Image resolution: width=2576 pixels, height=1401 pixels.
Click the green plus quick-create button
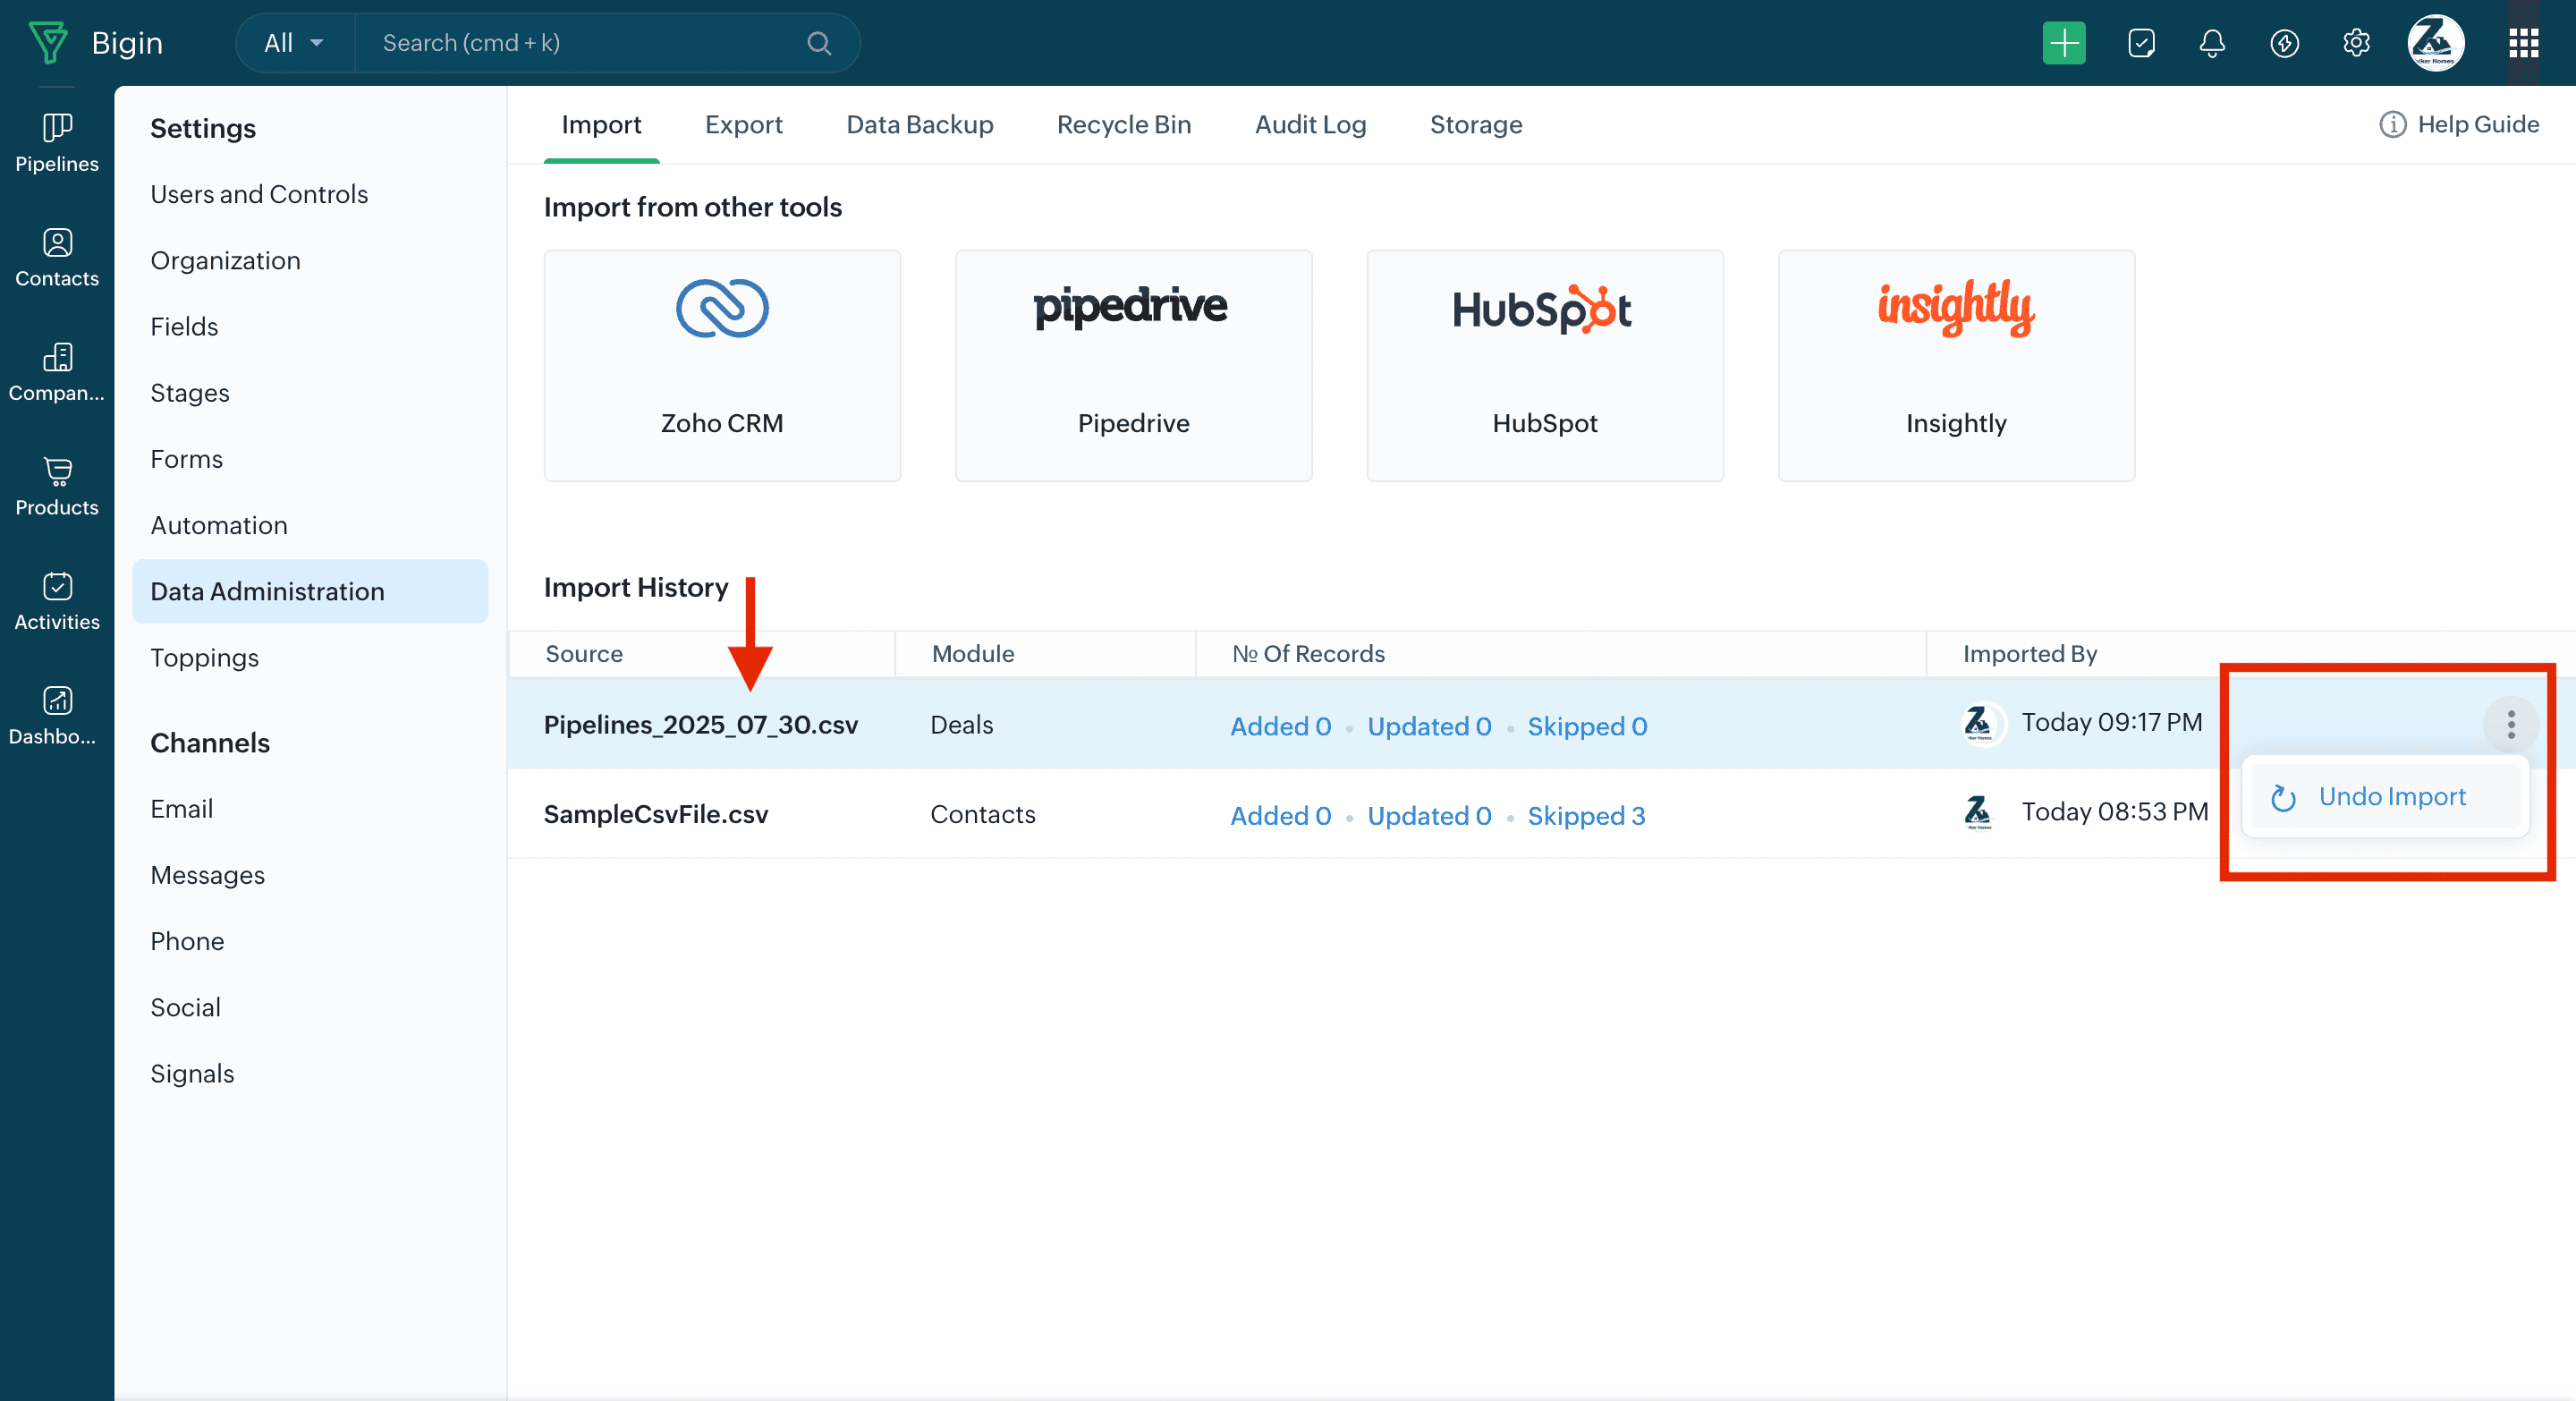[2063, 43]
